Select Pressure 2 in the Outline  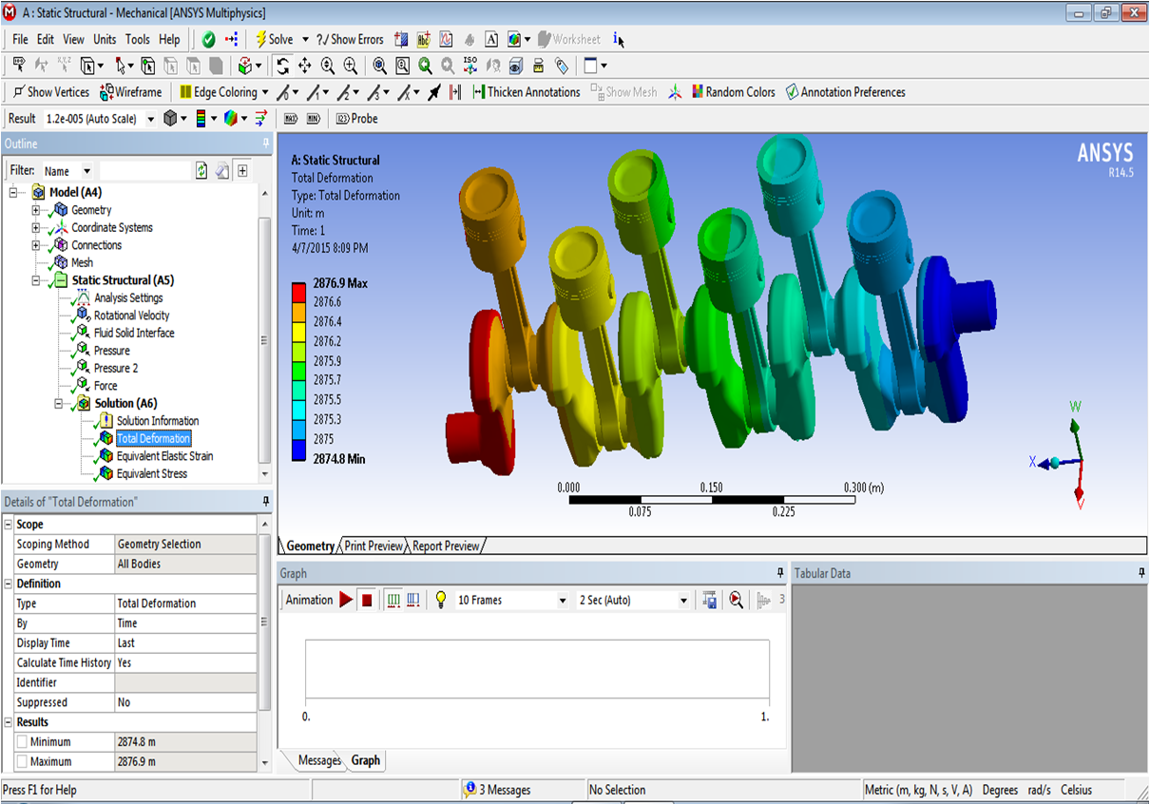[x=116, y=369]
